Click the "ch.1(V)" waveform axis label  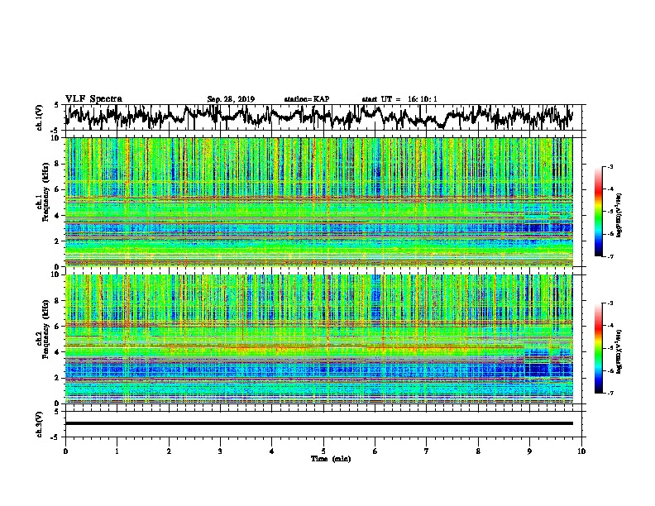click(x=40, y=117)
